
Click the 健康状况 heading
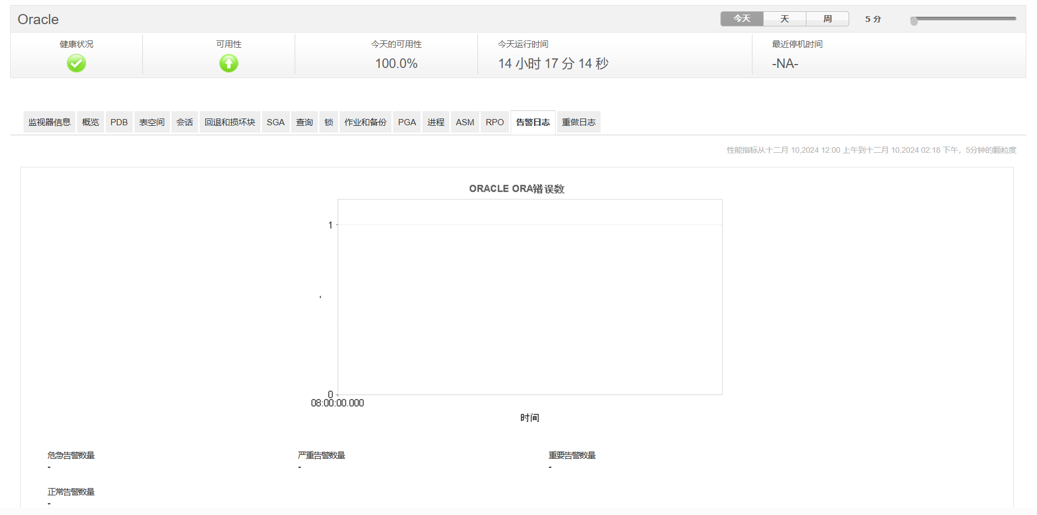click(x=76, y=44)
